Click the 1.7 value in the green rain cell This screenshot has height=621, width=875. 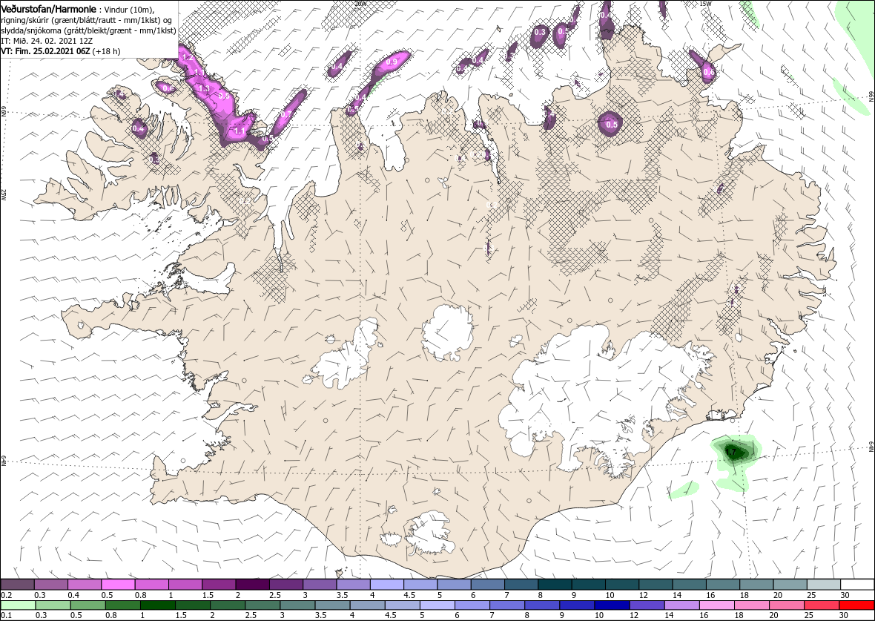pos(732,450)
